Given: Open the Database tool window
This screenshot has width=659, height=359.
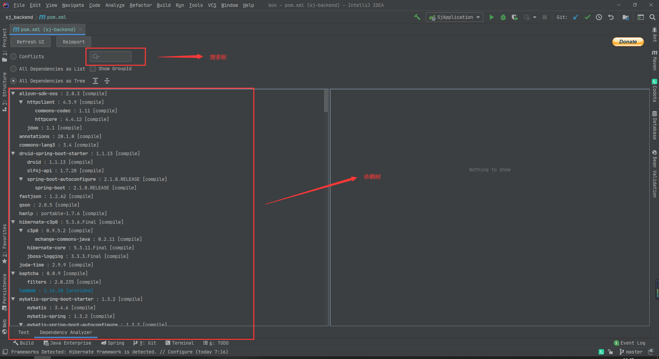Looking at the screenshot, I should 655,125.
